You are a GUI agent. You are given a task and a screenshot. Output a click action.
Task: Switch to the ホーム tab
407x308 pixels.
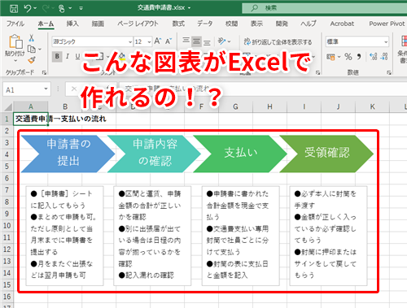point(46,24)
